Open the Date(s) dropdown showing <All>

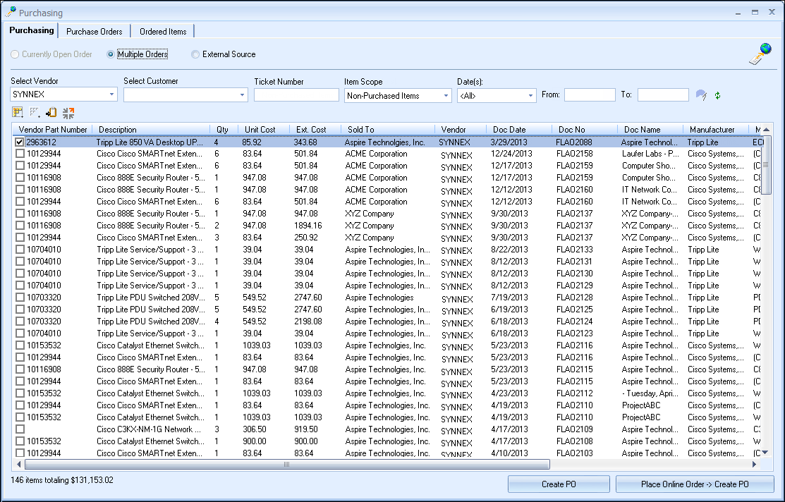530,96
